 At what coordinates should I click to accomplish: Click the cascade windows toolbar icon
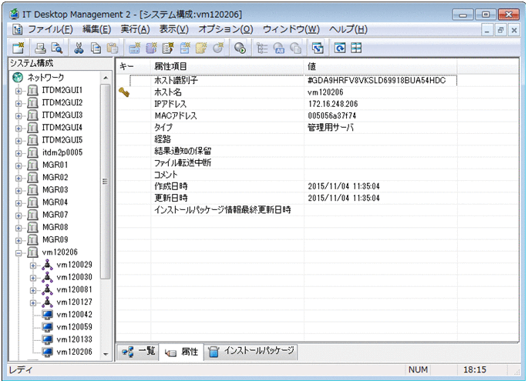(318, 48)
